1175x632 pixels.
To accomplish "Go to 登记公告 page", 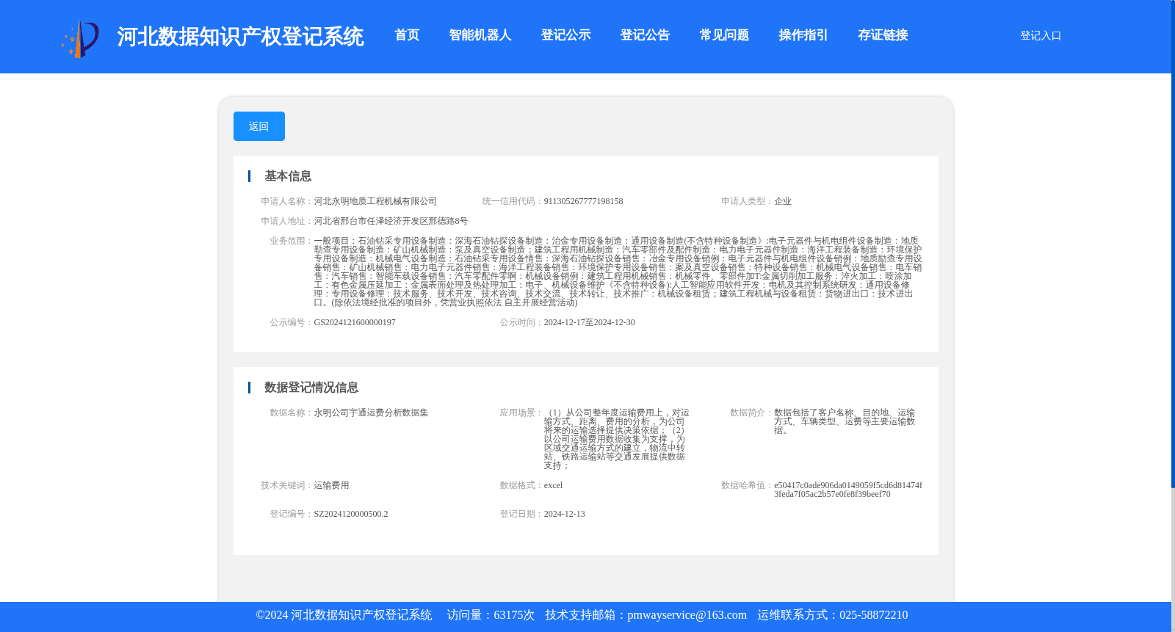I will coord(645,35).
